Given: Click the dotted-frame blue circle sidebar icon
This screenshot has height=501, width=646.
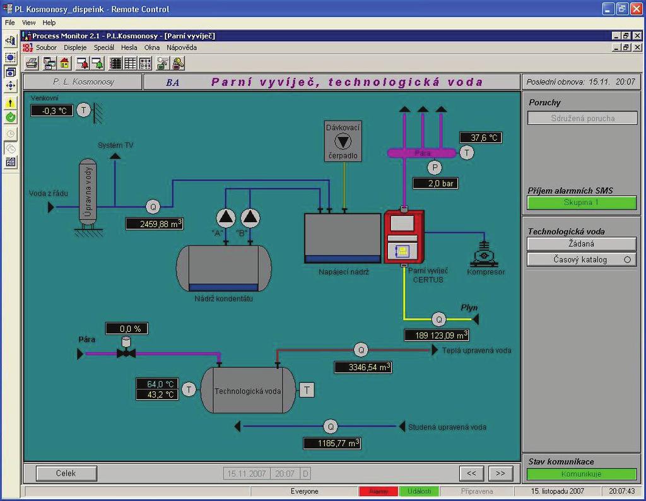Looking at the screenshot, I should pyautogui.click(x=11, y=57).
